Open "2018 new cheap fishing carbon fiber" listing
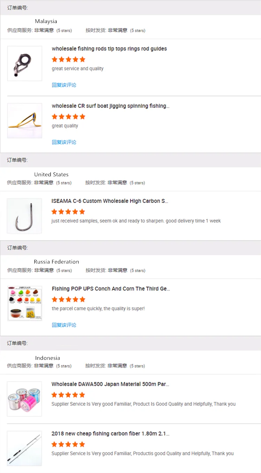The width and height of the screenshot is (261, 473). (110, 434)
